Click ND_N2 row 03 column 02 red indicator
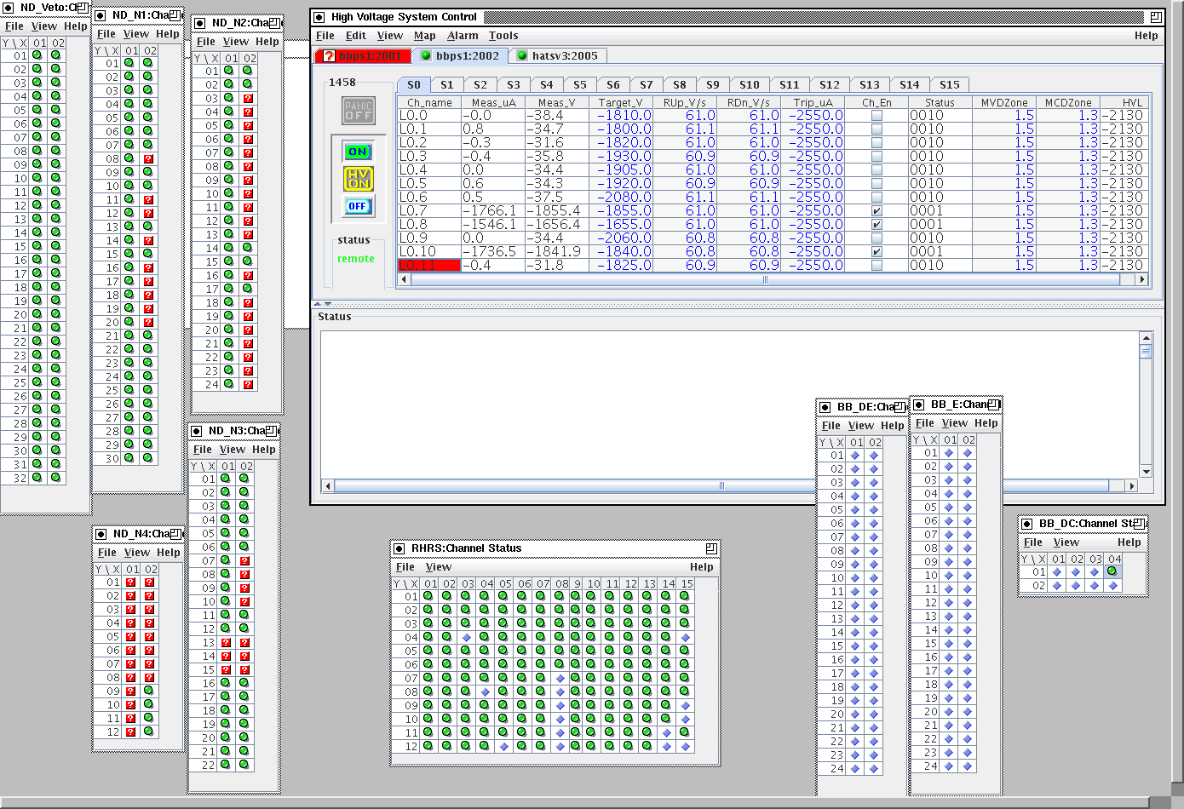Viewport: 1184px width, 809px height. (x=248, y=98)
